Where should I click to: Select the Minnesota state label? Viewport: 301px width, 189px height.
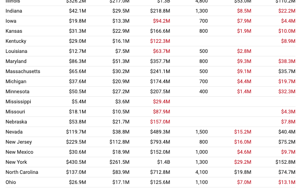tap(18, 92)
